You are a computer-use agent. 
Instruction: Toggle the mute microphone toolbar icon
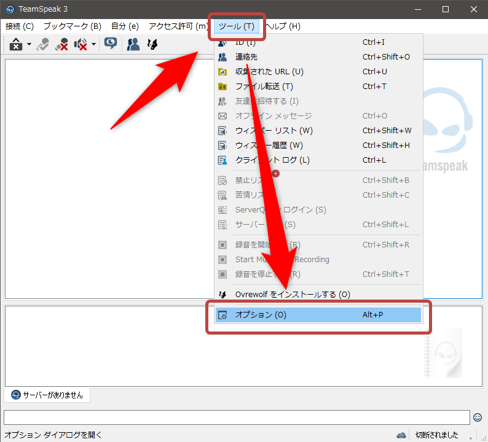point(61,44)
